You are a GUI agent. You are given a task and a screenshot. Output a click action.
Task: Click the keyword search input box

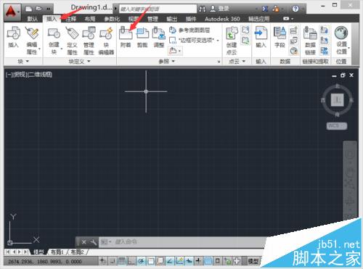click(158, 9)
